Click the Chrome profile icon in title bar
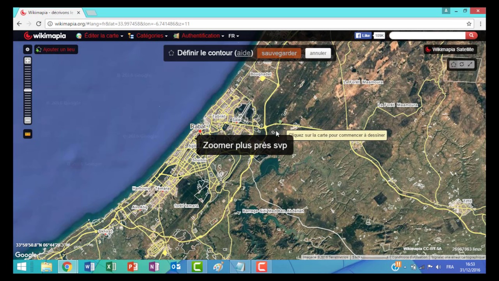 click(x=446, y=11)
